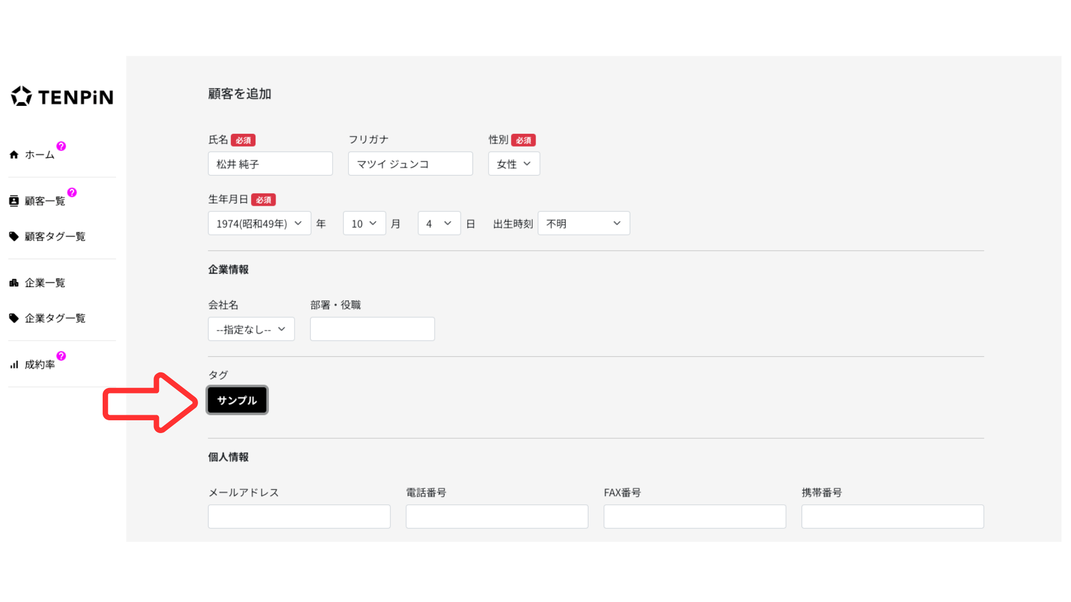Click the 顧客タグ一覧 tag icon
1071x602 pixels.
tap(14, 236)
